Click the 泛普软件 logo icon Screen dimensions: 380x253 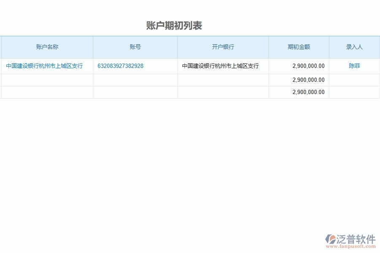coord(330,240)
